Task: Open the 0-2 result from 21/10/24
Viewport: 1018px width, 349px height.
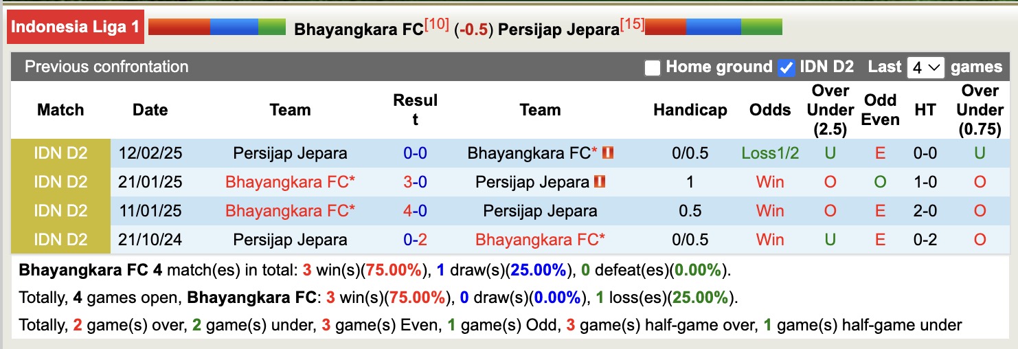Action: (415, 240)
